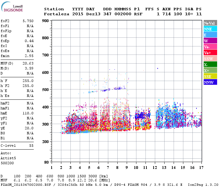Select the W purple legend swatch
The height and width of the screenshot is (187, 219).
(210, 41)
